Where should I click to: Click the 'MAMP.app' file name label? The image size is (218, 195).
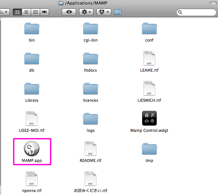pos(32,160)
